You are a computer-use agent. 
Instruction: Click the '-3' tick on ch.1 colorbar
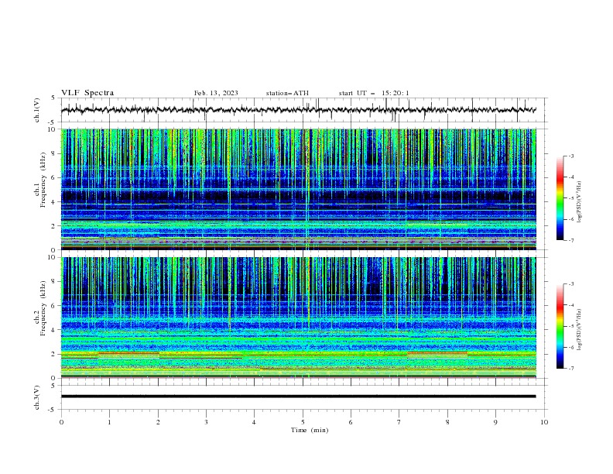[570, 156]
